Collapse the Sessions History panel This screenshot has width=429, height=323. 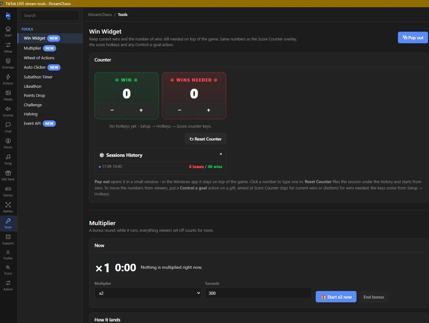(221, 154)
